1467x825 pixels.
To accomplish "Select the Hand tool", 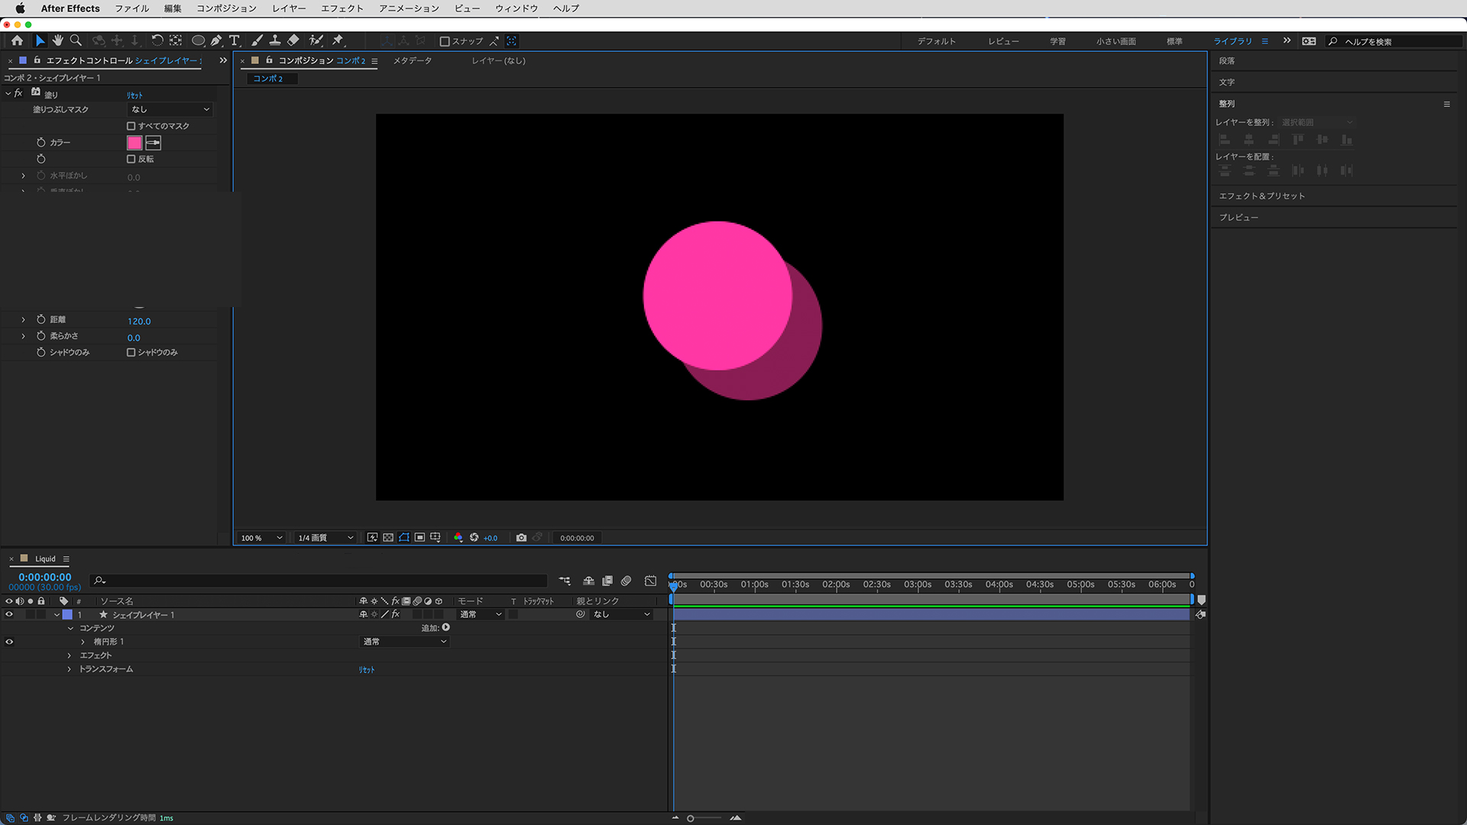I will coord(58,40).
